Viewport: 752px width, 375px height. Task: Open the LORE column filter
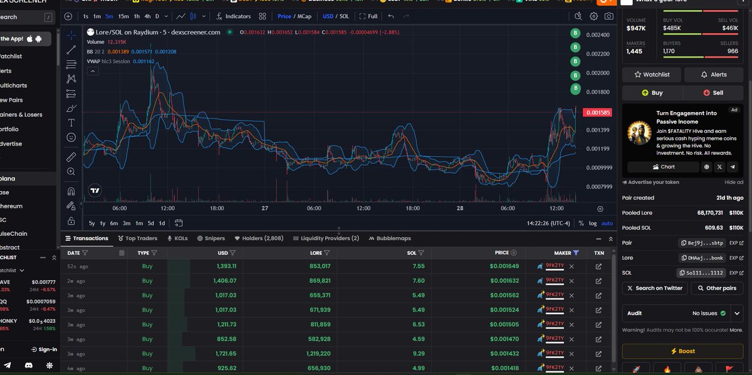coord(328,253)
